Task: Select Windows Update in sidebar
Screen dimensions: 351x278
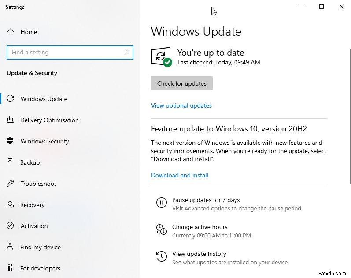Action: [44, 99]
